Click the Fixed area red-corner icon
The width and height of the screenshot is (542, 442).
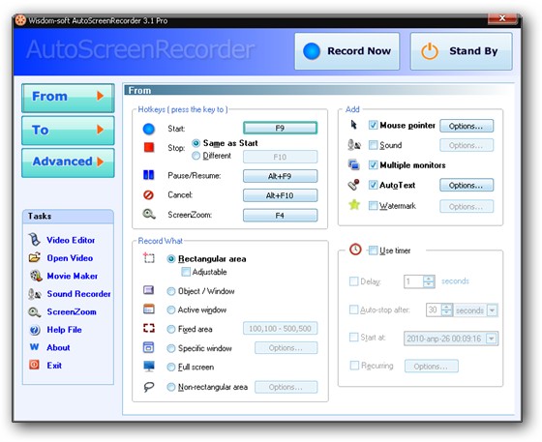(149, 328)
